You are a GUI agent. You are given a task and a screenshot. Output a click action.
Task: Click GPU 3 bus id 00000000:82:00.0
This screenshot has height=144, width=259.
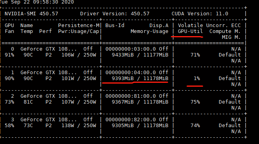click(131, 120)
